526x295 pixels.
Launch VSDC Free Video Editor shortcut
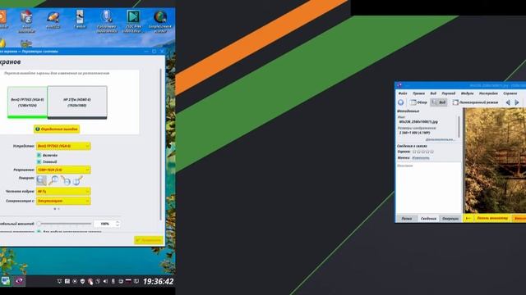click(x=133, y=21)
